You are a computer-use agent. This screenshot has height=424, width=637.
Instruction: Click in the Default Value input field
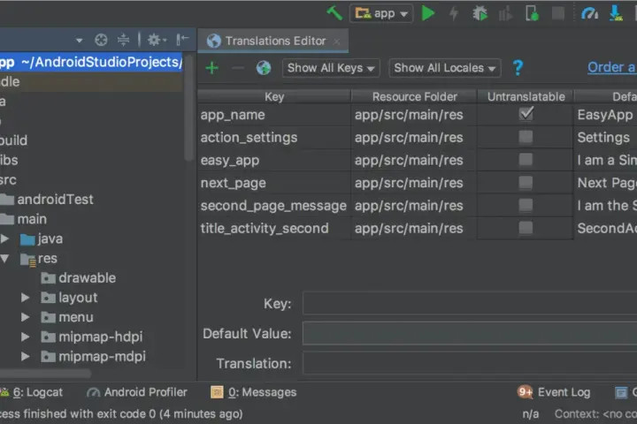[x=470, y=333]
